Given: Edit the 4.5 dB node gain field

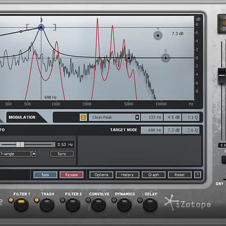Looking at the screenshot, I should (173, 117).
